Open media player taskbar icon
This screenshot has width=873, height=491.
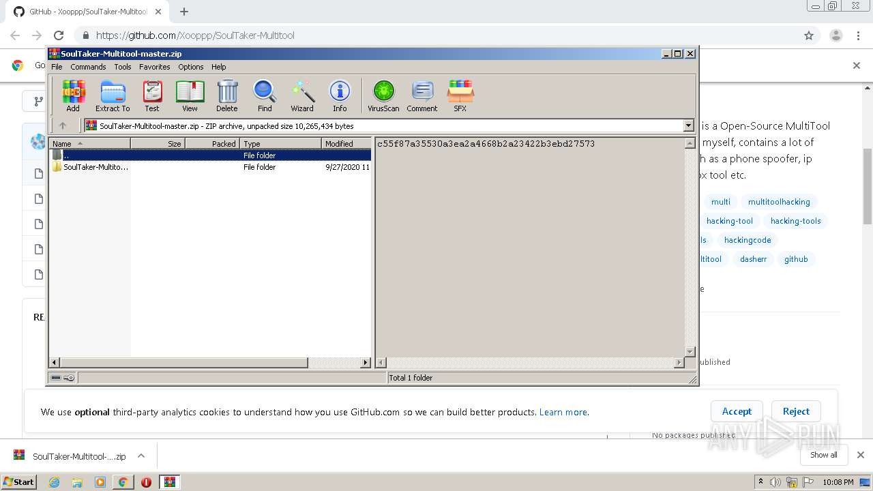coord(100,482)
